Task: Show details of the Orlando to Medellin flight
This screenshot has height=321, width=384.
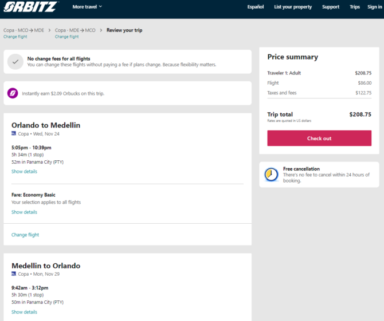Action: [x=24, y=172]
